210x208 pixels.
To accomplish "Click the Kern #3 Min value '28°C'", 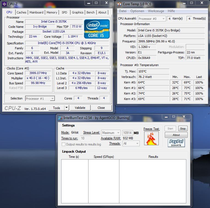I will tap(175, 99).
